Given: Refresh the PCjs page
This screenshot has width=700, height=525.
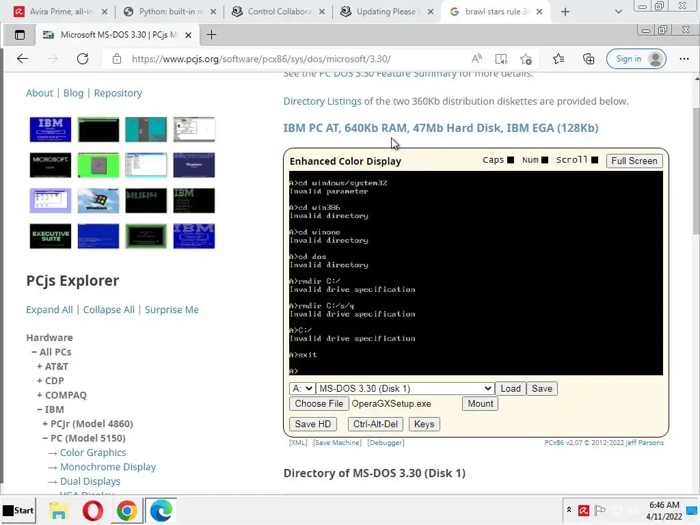Looking at the screenshot, I should (83, 59).
